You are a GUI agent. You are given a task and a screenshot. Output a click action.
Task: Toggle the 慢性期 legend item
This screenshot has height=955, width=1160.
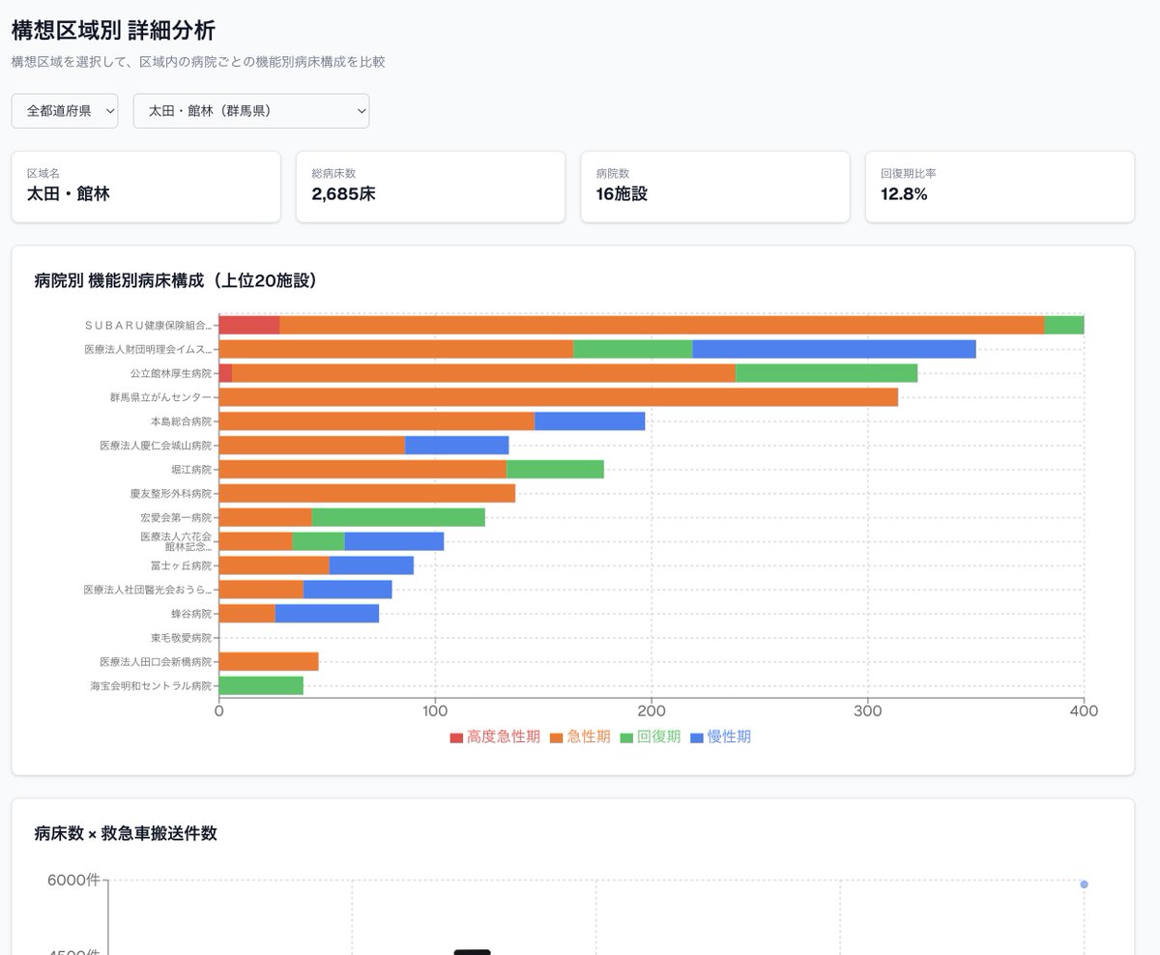click(x=721, y=737)
